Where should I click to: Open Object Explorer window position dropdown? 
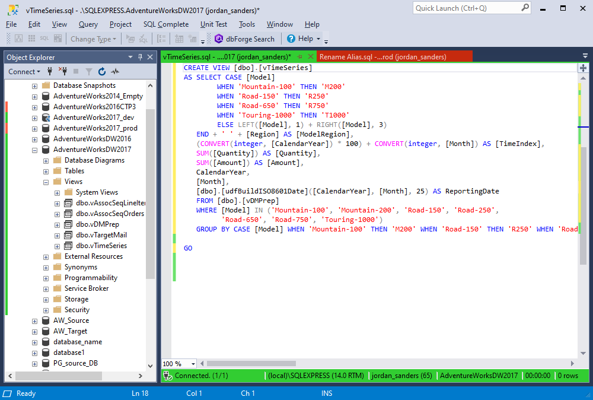click(130, 57)
